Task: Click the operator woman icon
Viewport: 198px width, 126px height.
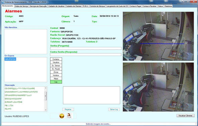Action: 69,116
